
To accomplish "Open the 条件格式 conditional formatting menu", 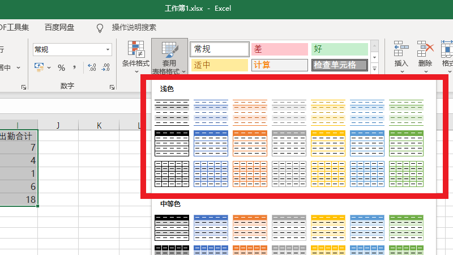I will (x=136, y=57).
